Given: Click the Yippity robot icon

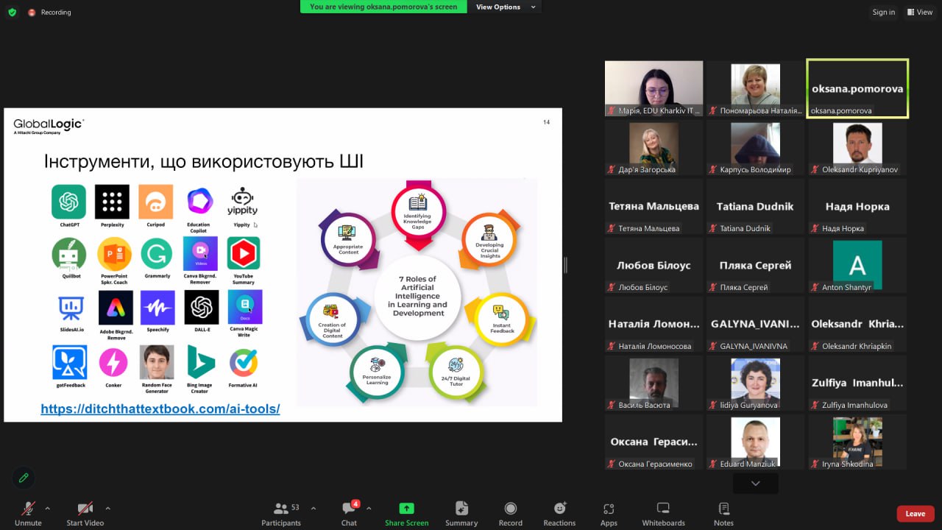Looking at the screenshot, I should (242, 202).
